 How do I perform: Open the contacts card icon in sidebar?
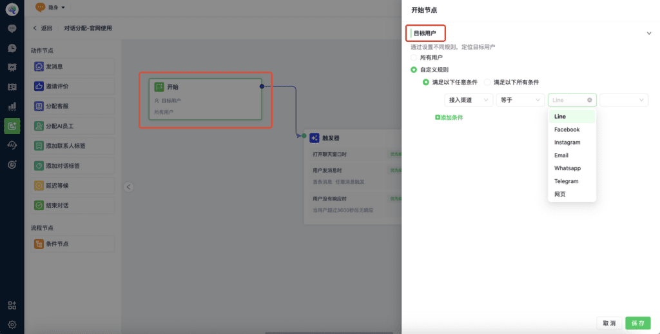pyautogui.click(x=12, y=87)
